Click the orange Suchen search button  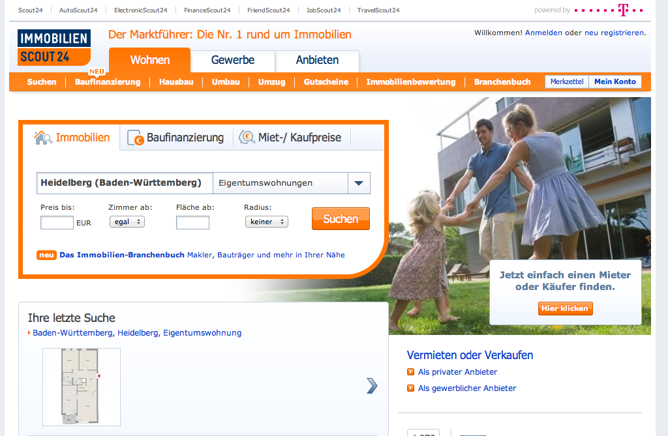coord(341,219)
